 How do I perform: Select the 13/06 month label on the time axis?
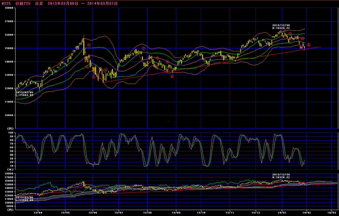click(x=93, y=212)
